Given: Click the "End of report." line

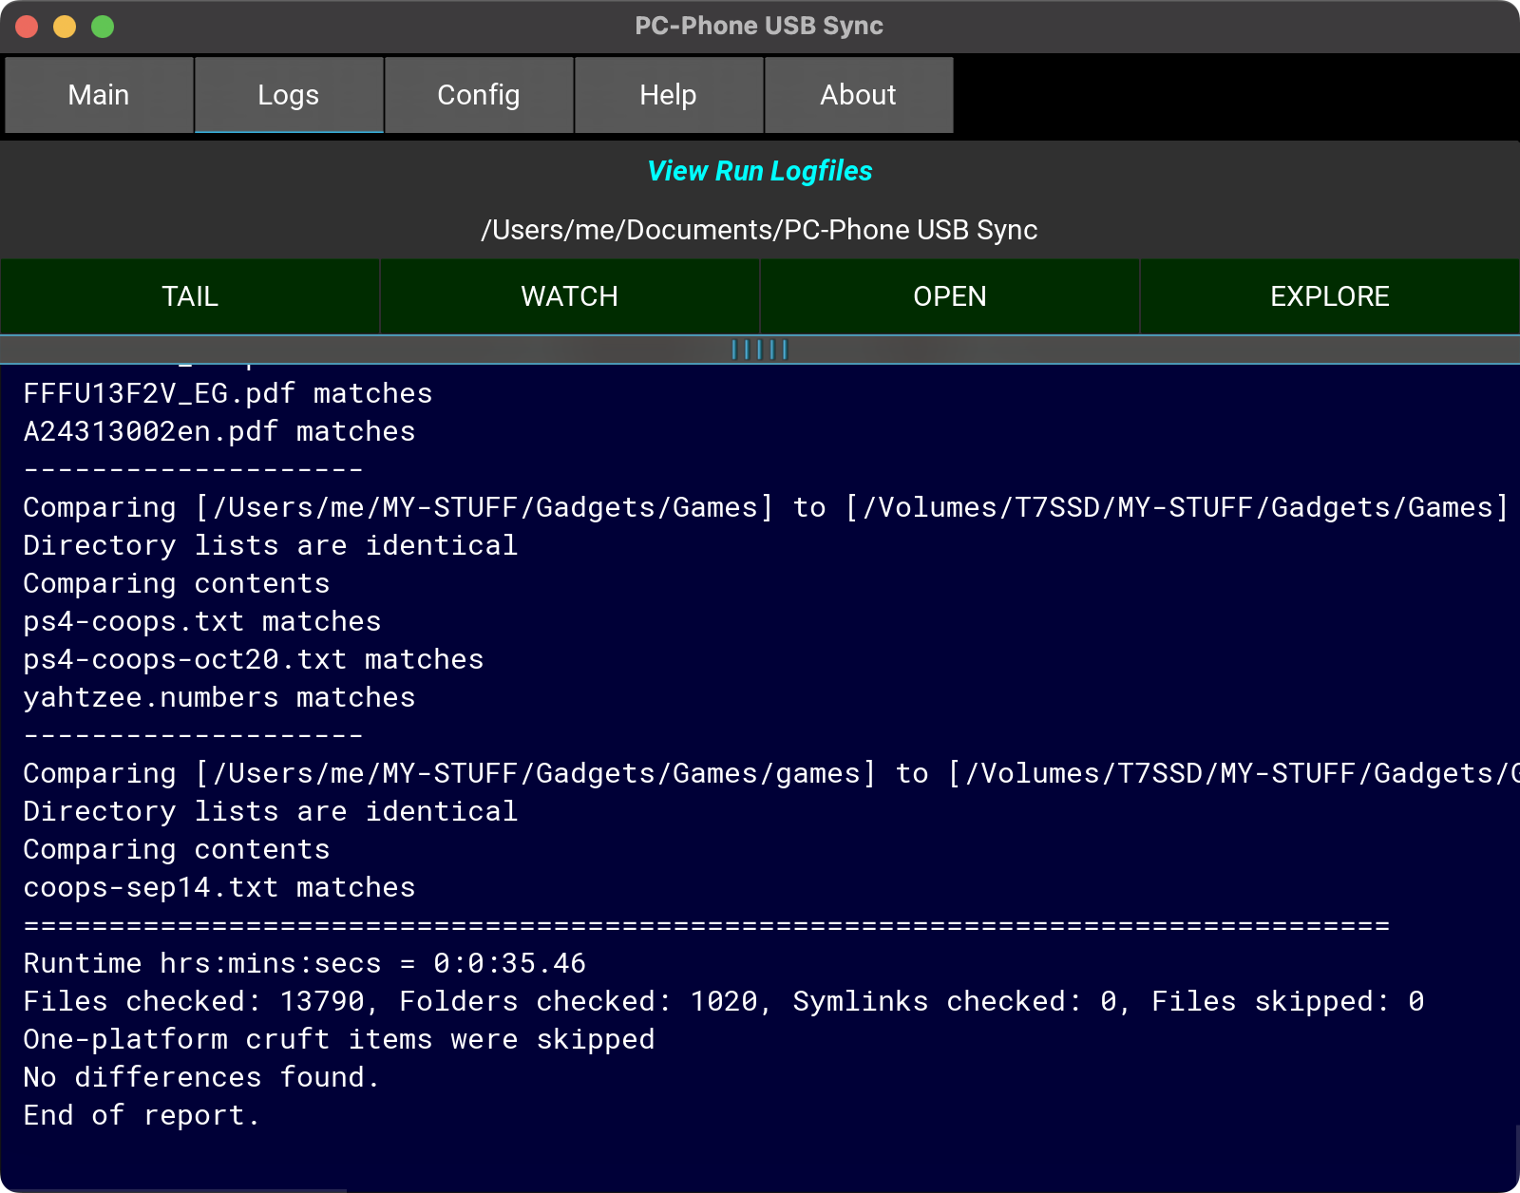Looking at the screenshot, I should point(142,1115).
